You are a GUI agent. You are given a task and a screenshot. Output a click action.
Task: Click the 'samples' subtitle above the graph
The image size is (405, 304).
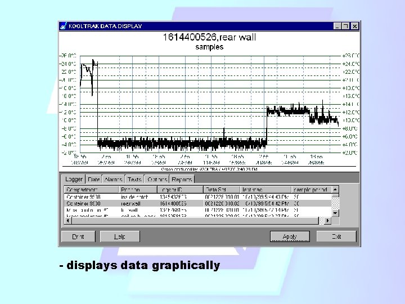pyautogui.click(x=209, y=47)
